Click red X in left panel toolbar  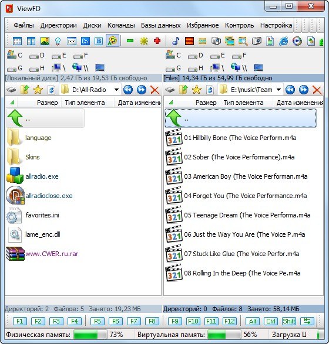click(x=155, y=90)
